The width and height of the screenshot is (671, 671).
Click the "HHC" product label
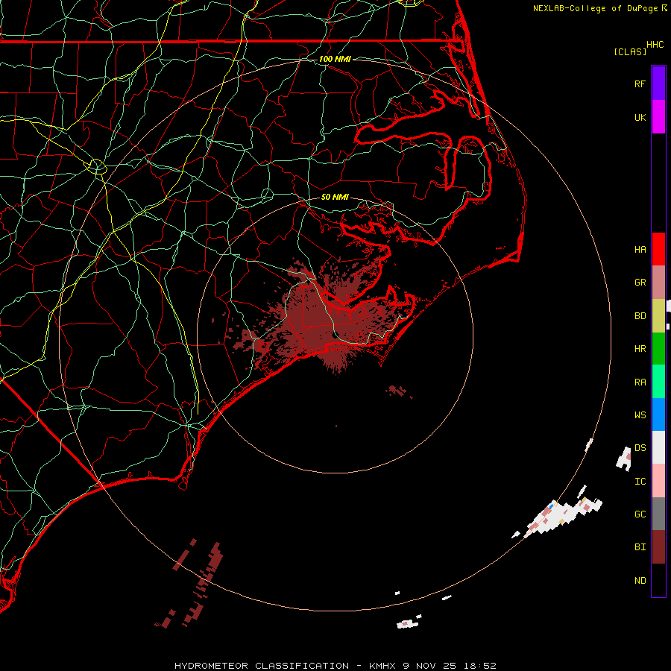(x=655, y=45)
